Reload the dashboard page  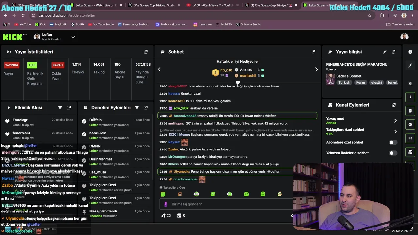pyautogui.click(x=23, y=15)
